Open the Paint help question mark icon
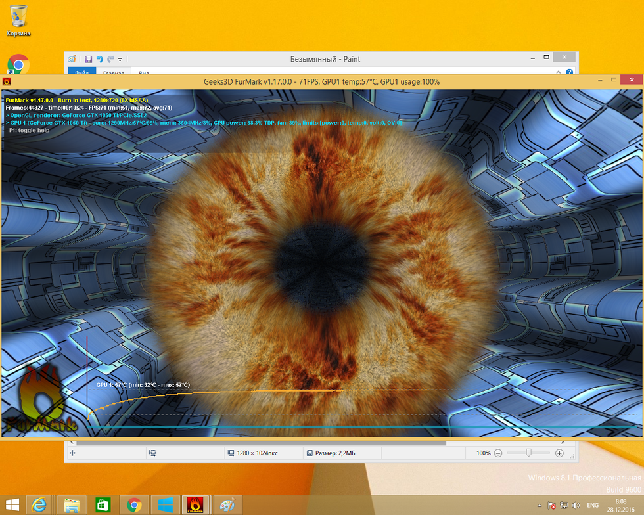The width and height of the screenshot is (644, 515). [x=569, y=72]
